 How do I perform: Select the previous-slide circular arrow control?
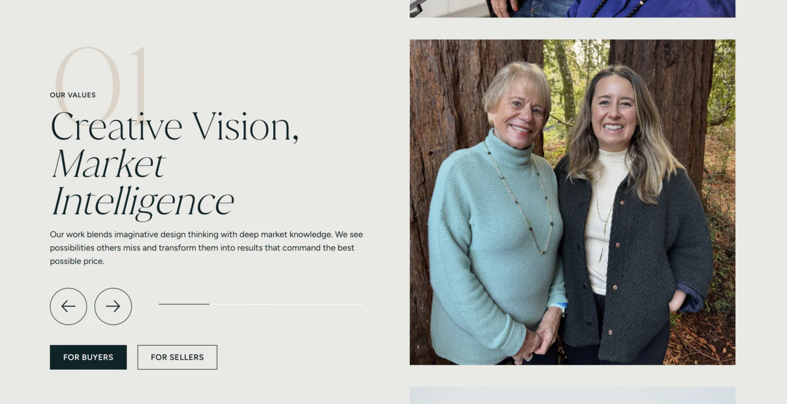[x=69, y=306]
